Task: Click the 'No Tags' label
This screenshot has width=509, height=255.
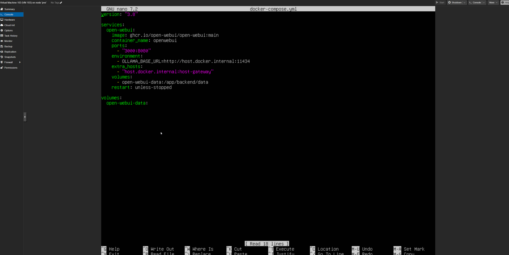Action: pyautogui.click(x=55, y=3)
